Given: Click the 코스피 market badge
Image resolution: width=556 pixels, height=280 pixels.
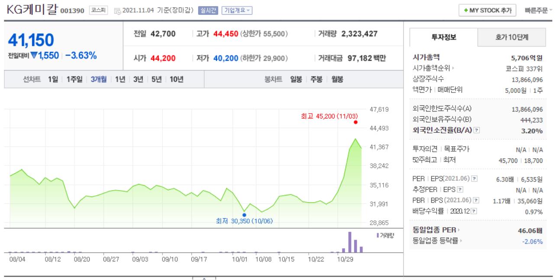Looking at the screenshot, I should click(x=98, y=10).
